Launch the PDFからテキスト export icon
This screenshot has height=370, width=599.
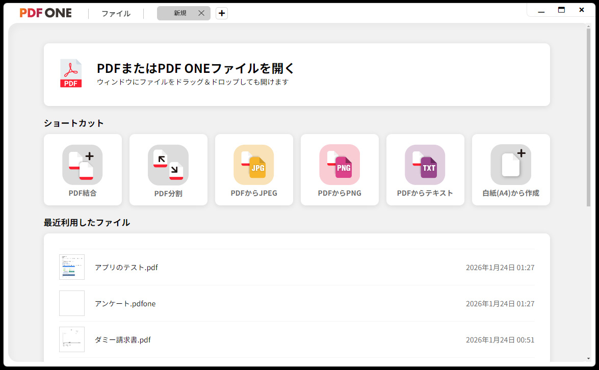(x=425, y=165)
